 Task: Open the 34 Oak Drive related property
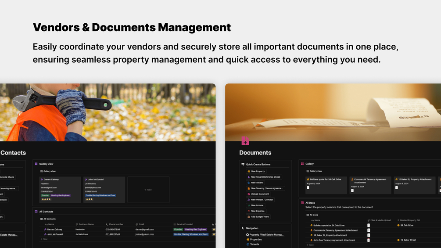(x=405, y=225)
